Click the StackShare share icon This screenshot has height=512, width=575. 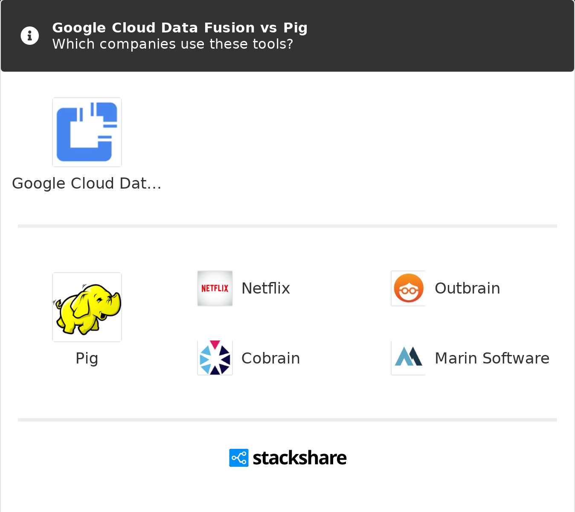(238, 458)
